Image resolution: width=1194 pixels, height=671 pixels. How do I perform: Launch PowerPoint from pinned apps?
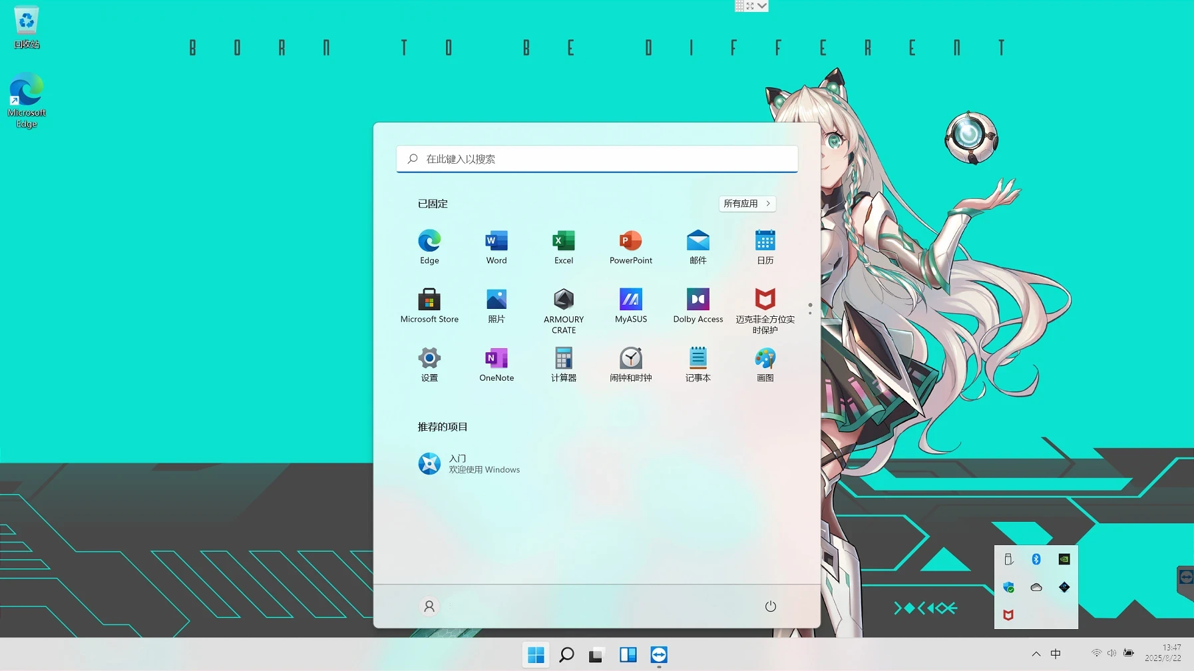(631, 247)
